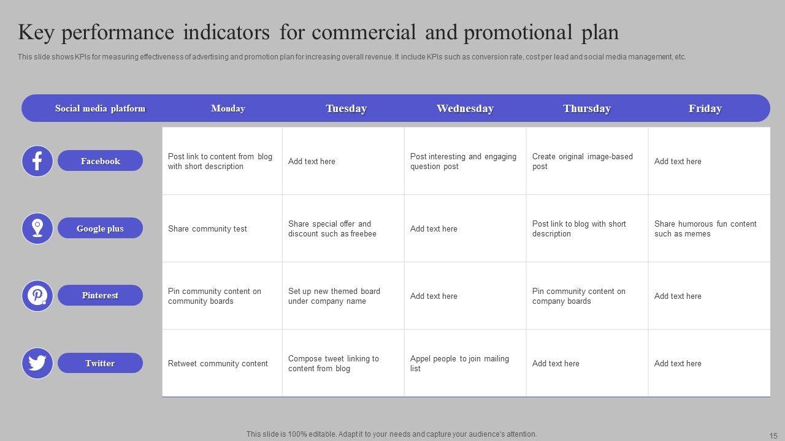Screen dimensions: 785x441
Task: Click the Wednesday column header
Action: [465, 108]
